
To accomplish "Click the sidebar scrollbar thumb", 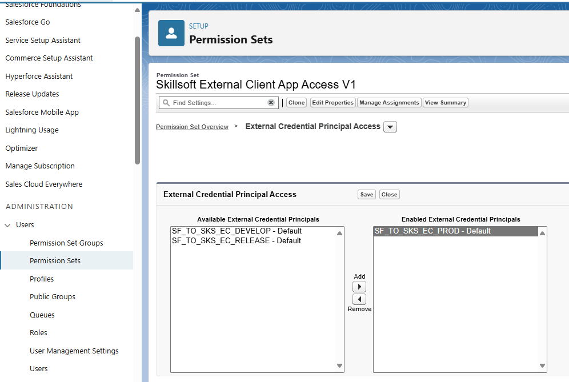I will click(x=137, y=100).
